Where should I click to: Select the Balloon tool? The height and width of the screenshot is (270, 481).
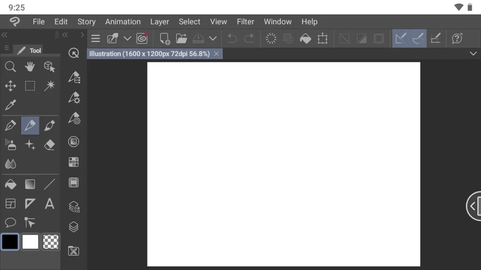tap(10, 223)
